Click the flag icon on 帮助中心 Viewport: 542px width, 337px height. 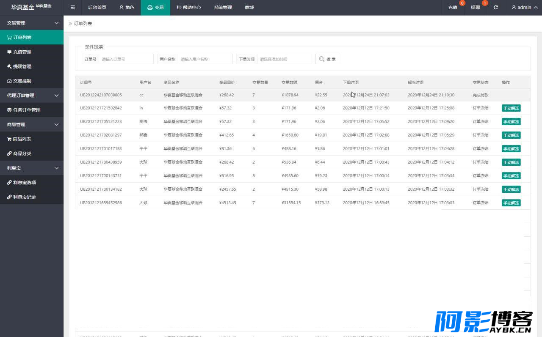click(179, 8)
